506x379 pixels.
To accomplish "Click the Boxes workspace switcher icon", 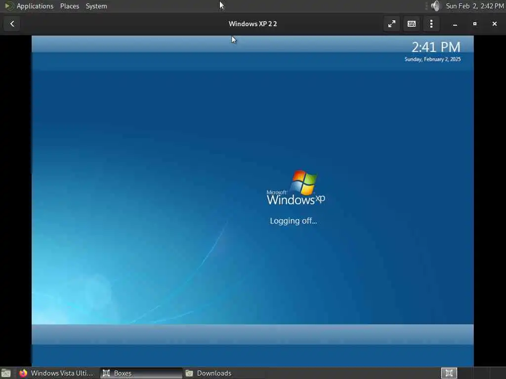I will coord(449,373).
